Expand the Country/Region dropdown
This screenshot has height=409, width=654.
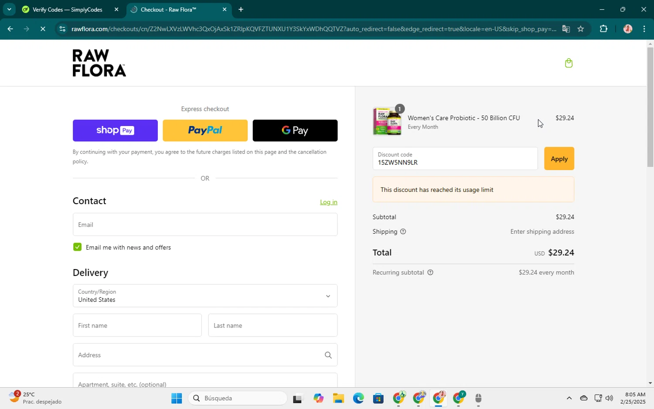205,296
